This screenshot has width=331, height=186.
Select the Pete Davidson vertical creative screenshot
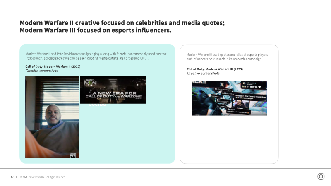click(52, 117)
